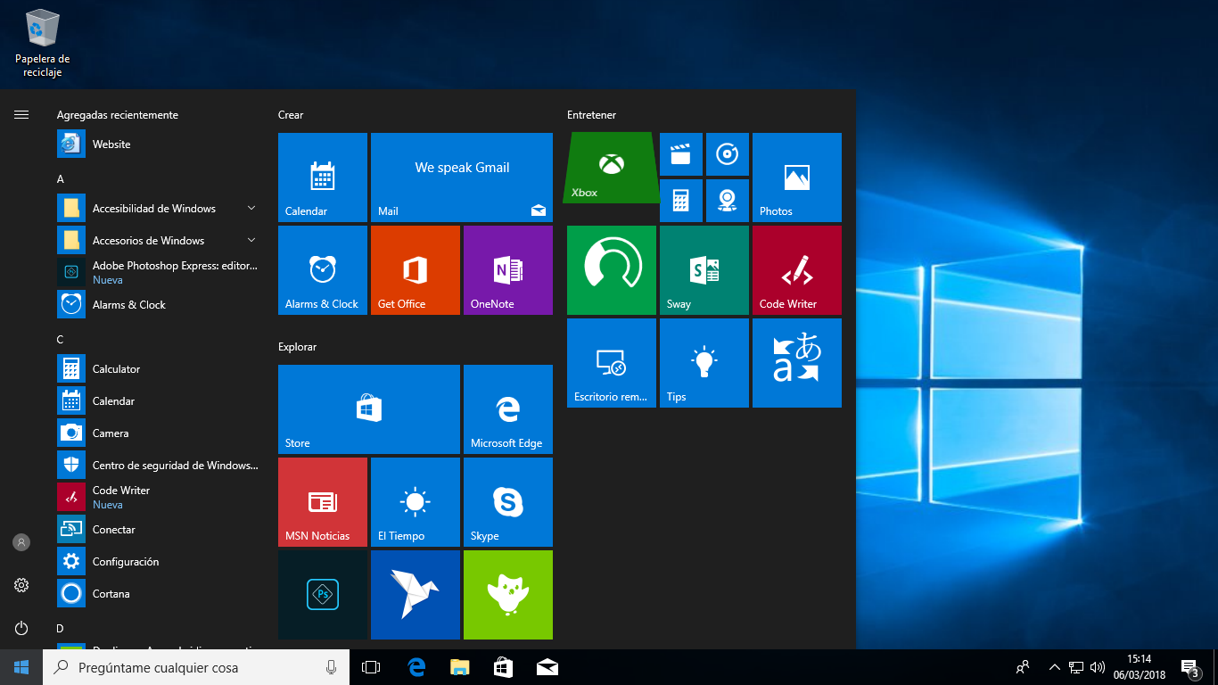Launch the Code Writer tile

tap(797, 270)
